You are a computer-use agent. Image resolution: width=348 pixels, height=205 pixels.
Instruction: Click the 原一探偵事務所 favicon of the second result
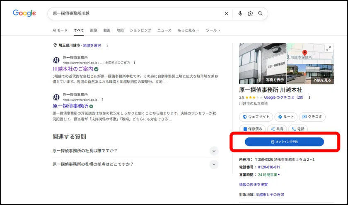point(56,97)
